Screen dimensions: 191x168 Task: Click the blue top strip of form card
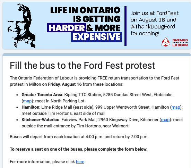tap(97, 54)
